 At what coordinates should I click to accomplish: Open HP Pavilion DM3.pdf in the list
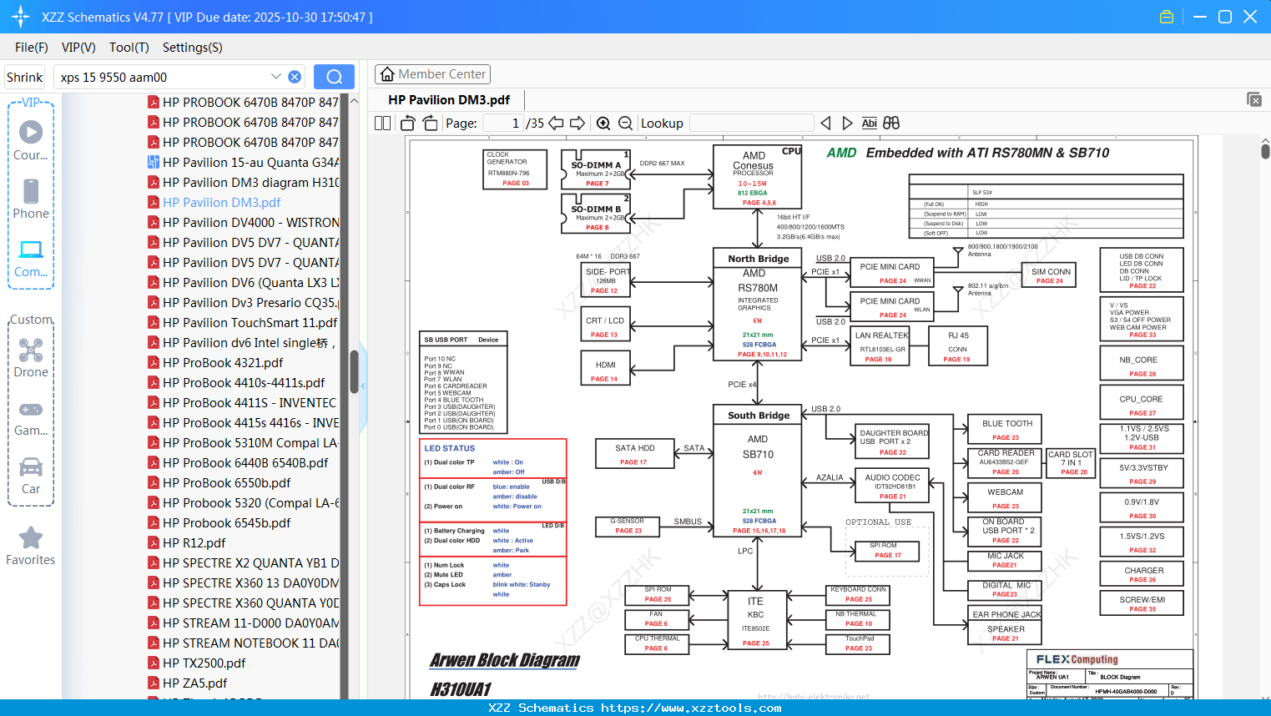tap(221, 203)
